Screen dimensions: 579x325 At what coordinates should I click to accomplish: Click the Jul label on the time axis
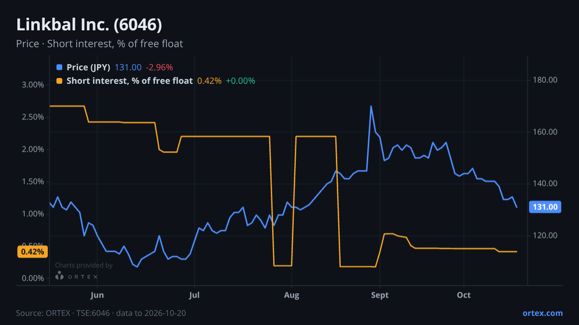click(x=194, y=295)
